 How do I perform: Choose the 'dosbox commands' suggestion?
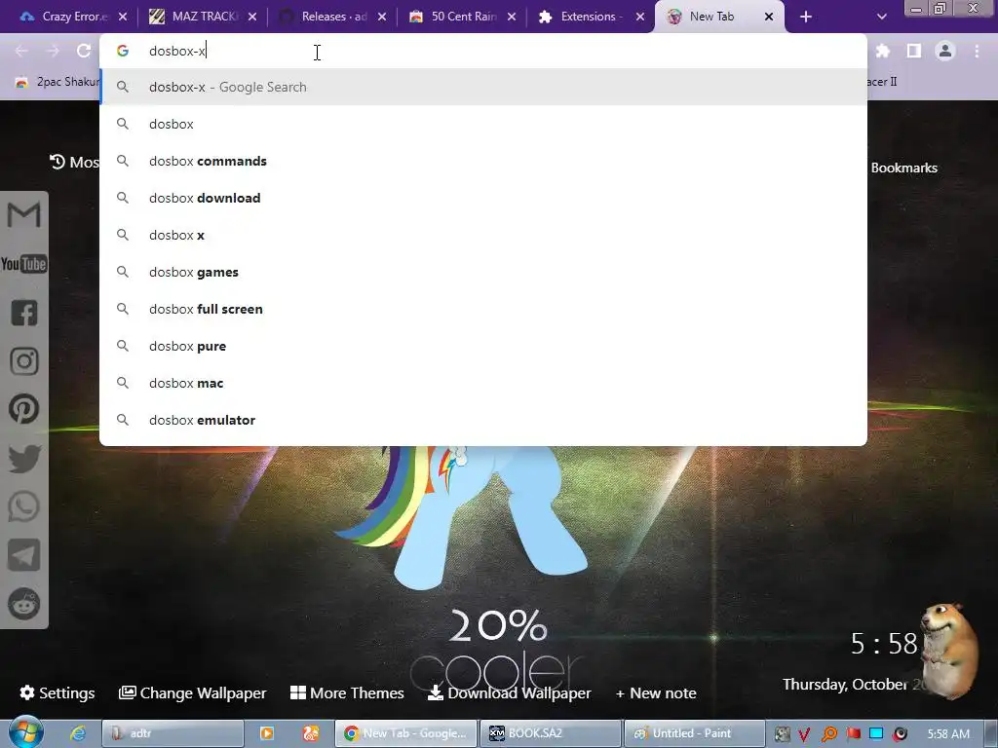[x=483, y=161]
